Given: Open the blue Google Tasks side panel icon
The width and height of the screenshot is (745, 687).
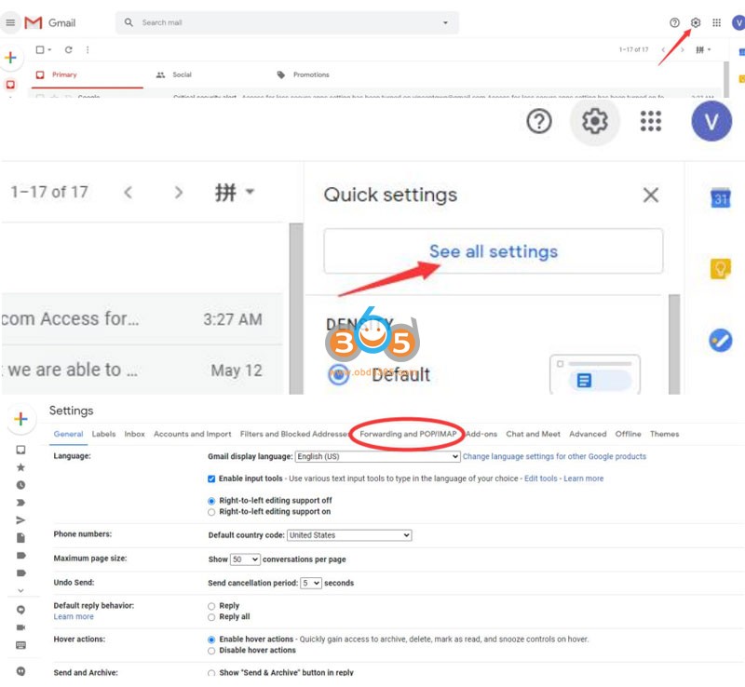Looking at the screenshot, I should 720,340.
